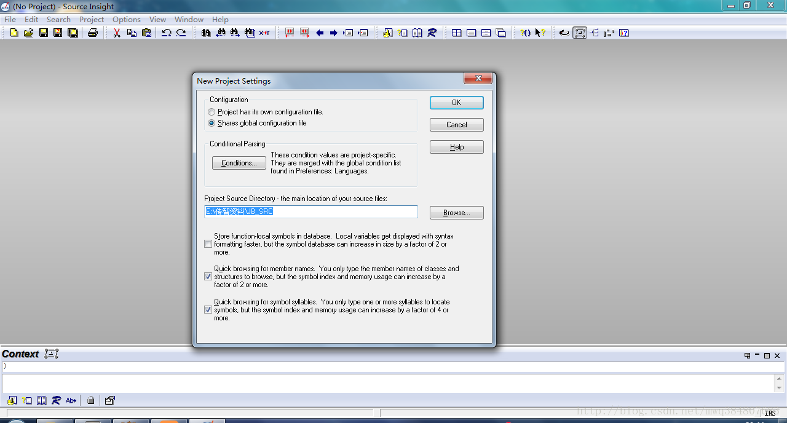787x423 pixels.
Task: Click the icon beside the Context title
Action: click(52, 354)
